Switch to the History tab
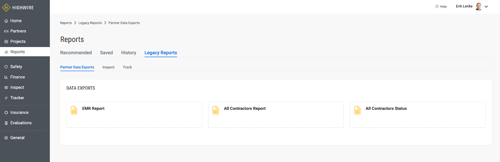 pos(129,53)
